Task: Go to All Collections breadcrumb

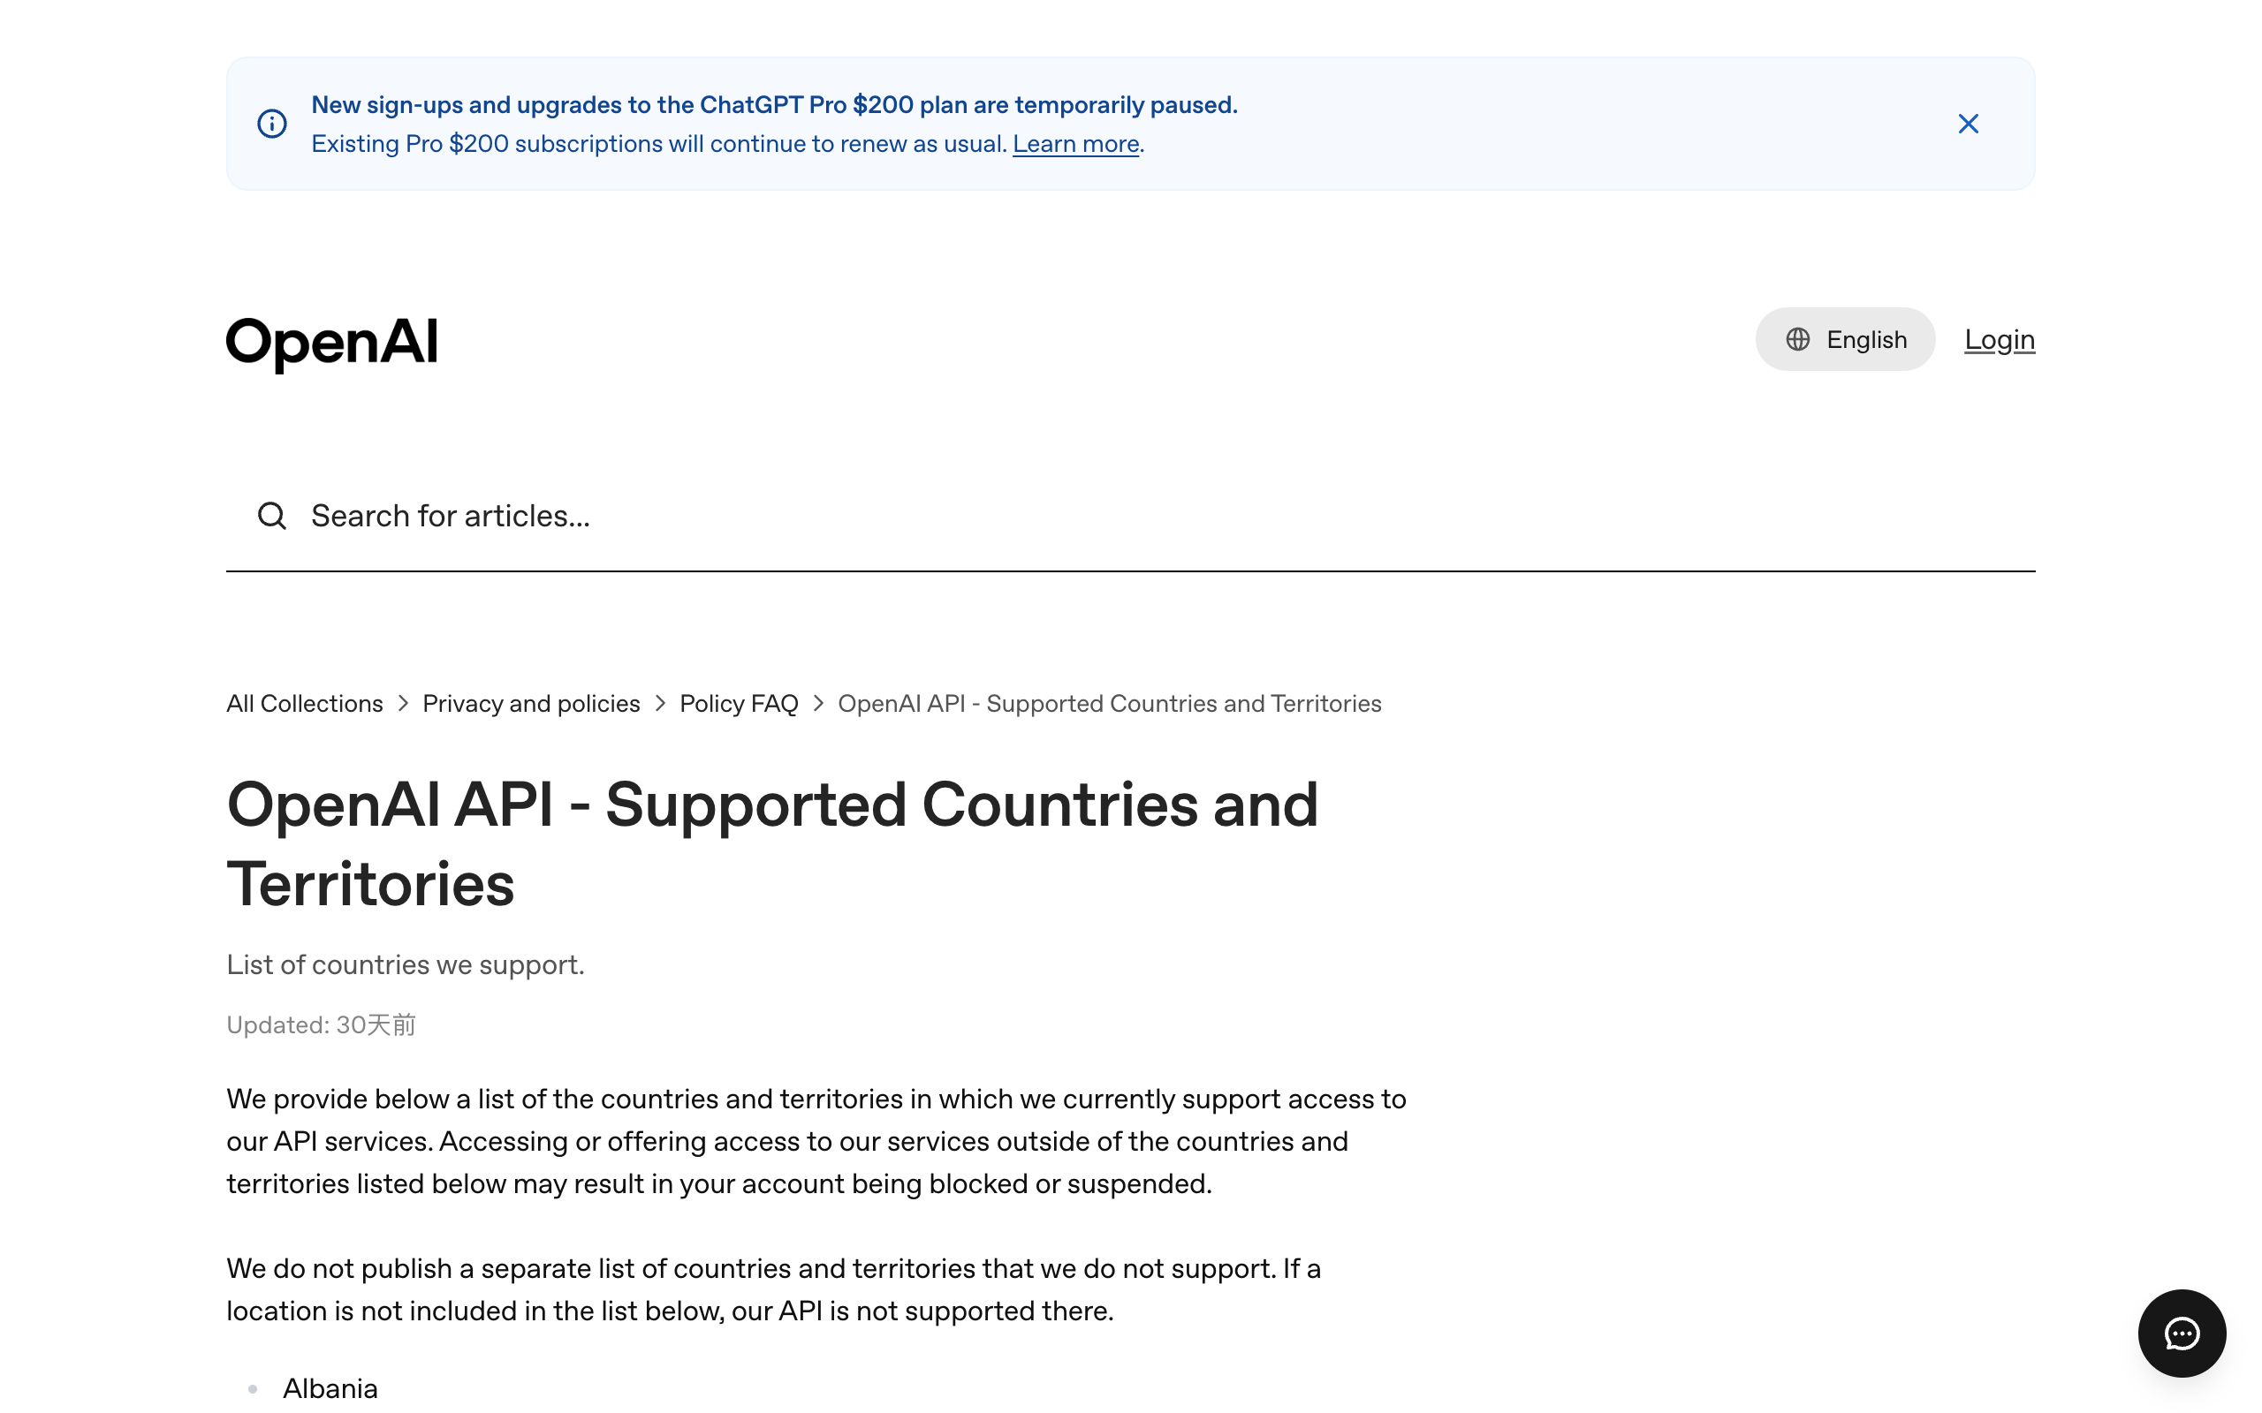Action: point(305,704)
